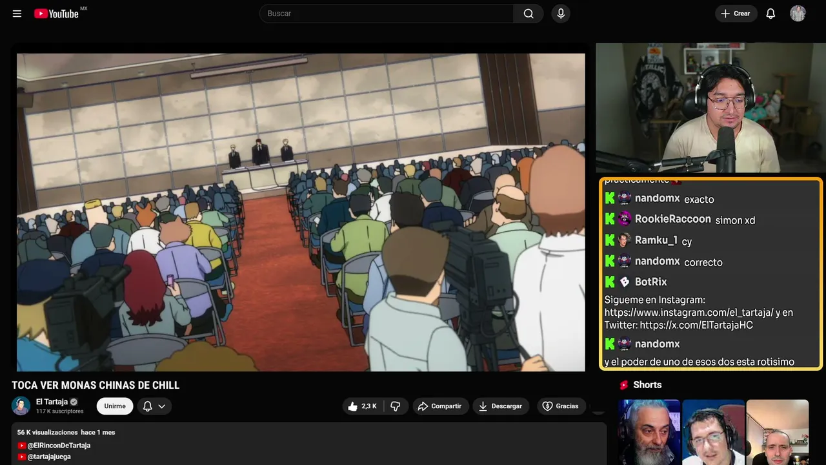
Task: Go to the YouTube home logo
Action: (56, 14)
